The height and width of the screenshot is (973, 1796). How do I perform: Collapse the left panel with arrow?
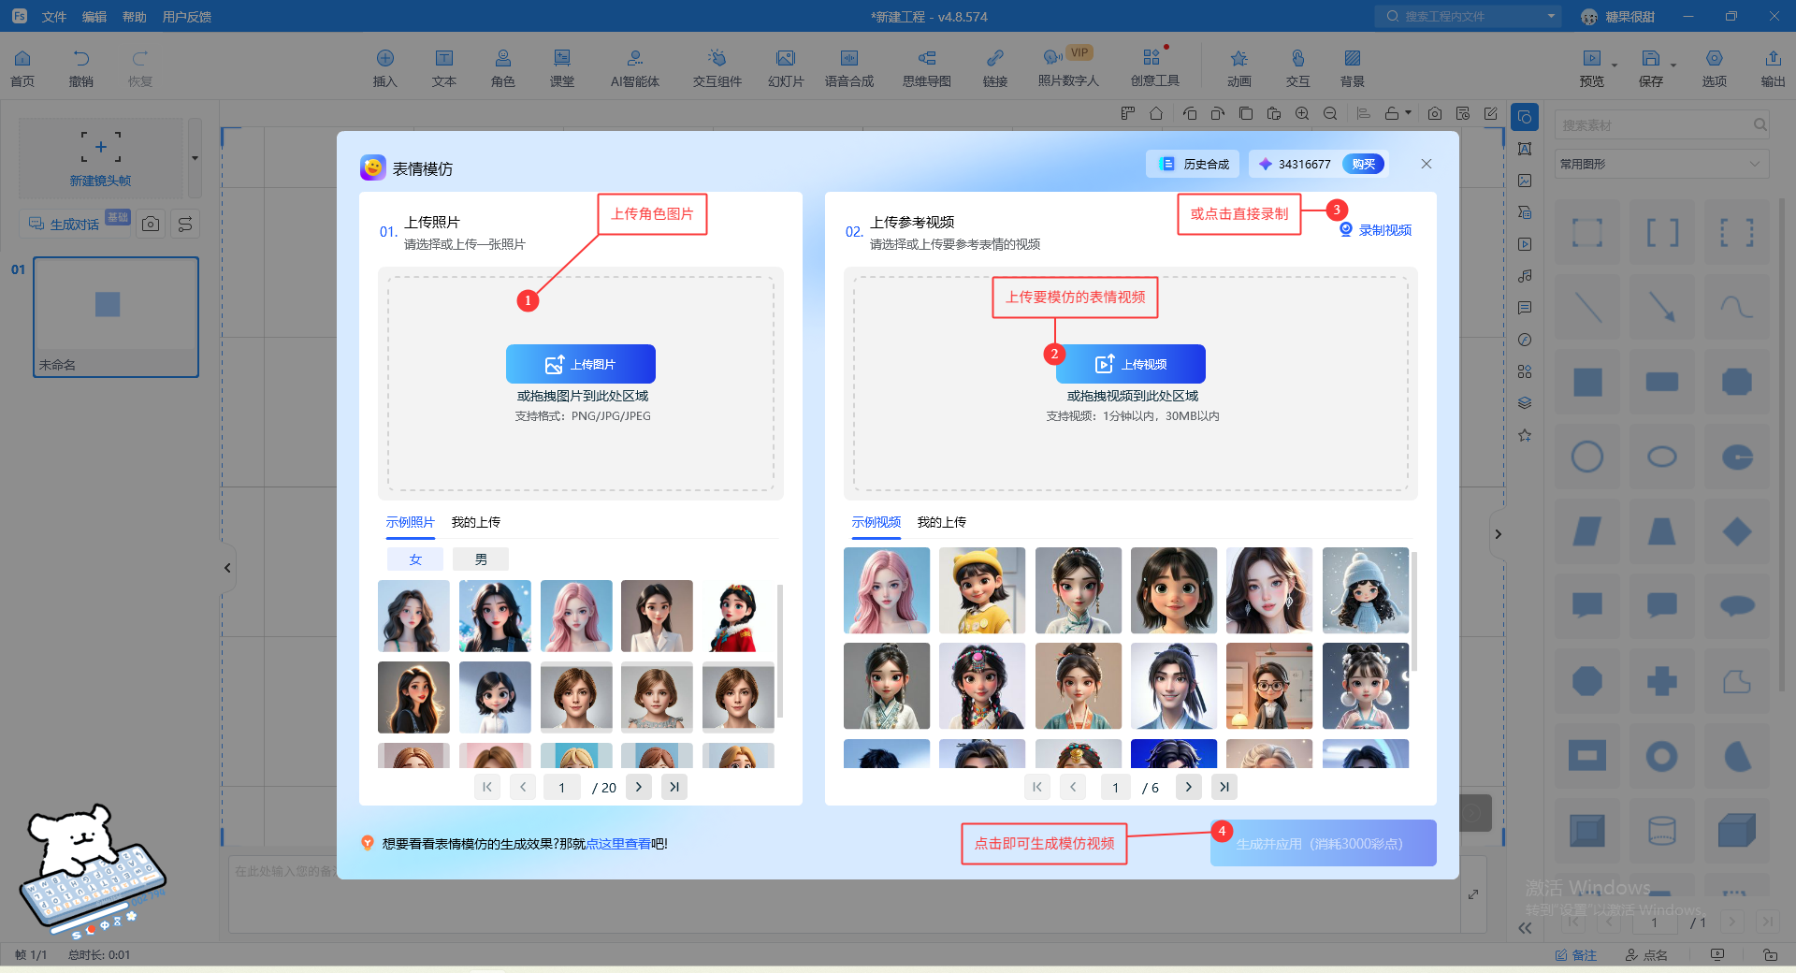point(227,568)
